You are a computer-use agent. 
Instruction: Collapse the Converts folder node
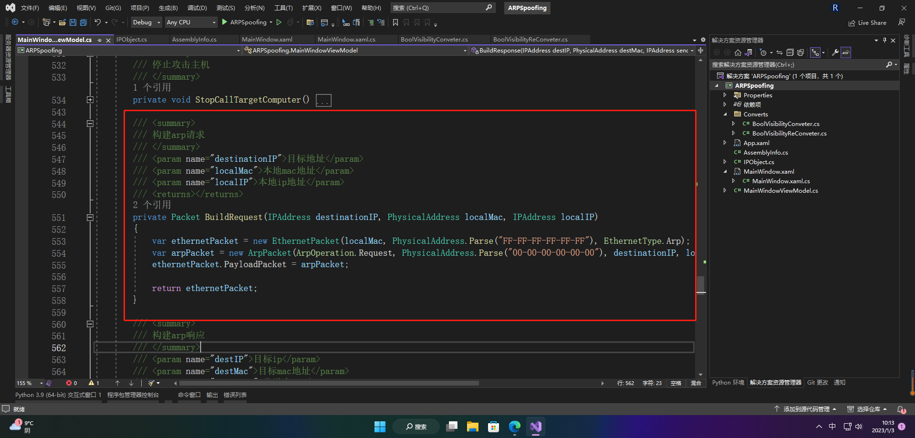(x=725, y=114)
